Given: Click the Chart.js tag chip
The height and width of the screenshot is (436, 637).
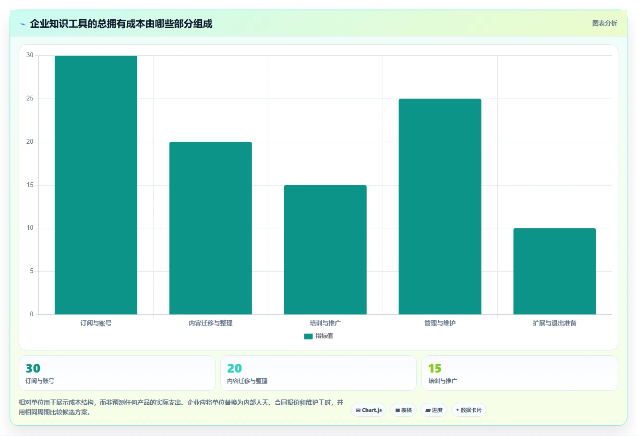Looking at the screenshot, I should [369, 410].
